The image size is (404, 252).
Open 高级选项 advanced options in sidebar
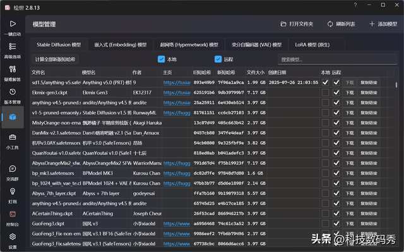coord(13,50)
